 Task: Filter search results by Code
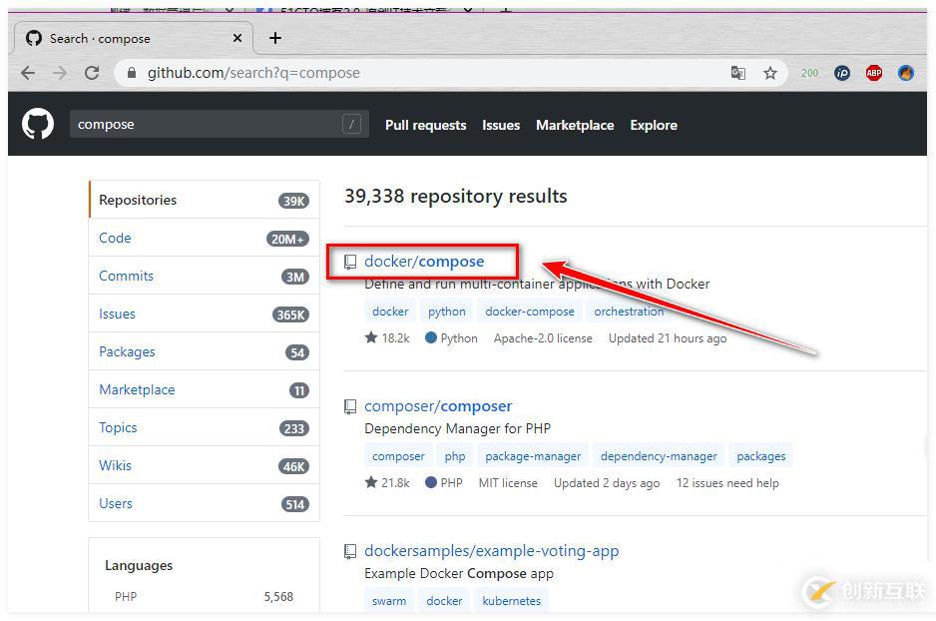[205, 238]
